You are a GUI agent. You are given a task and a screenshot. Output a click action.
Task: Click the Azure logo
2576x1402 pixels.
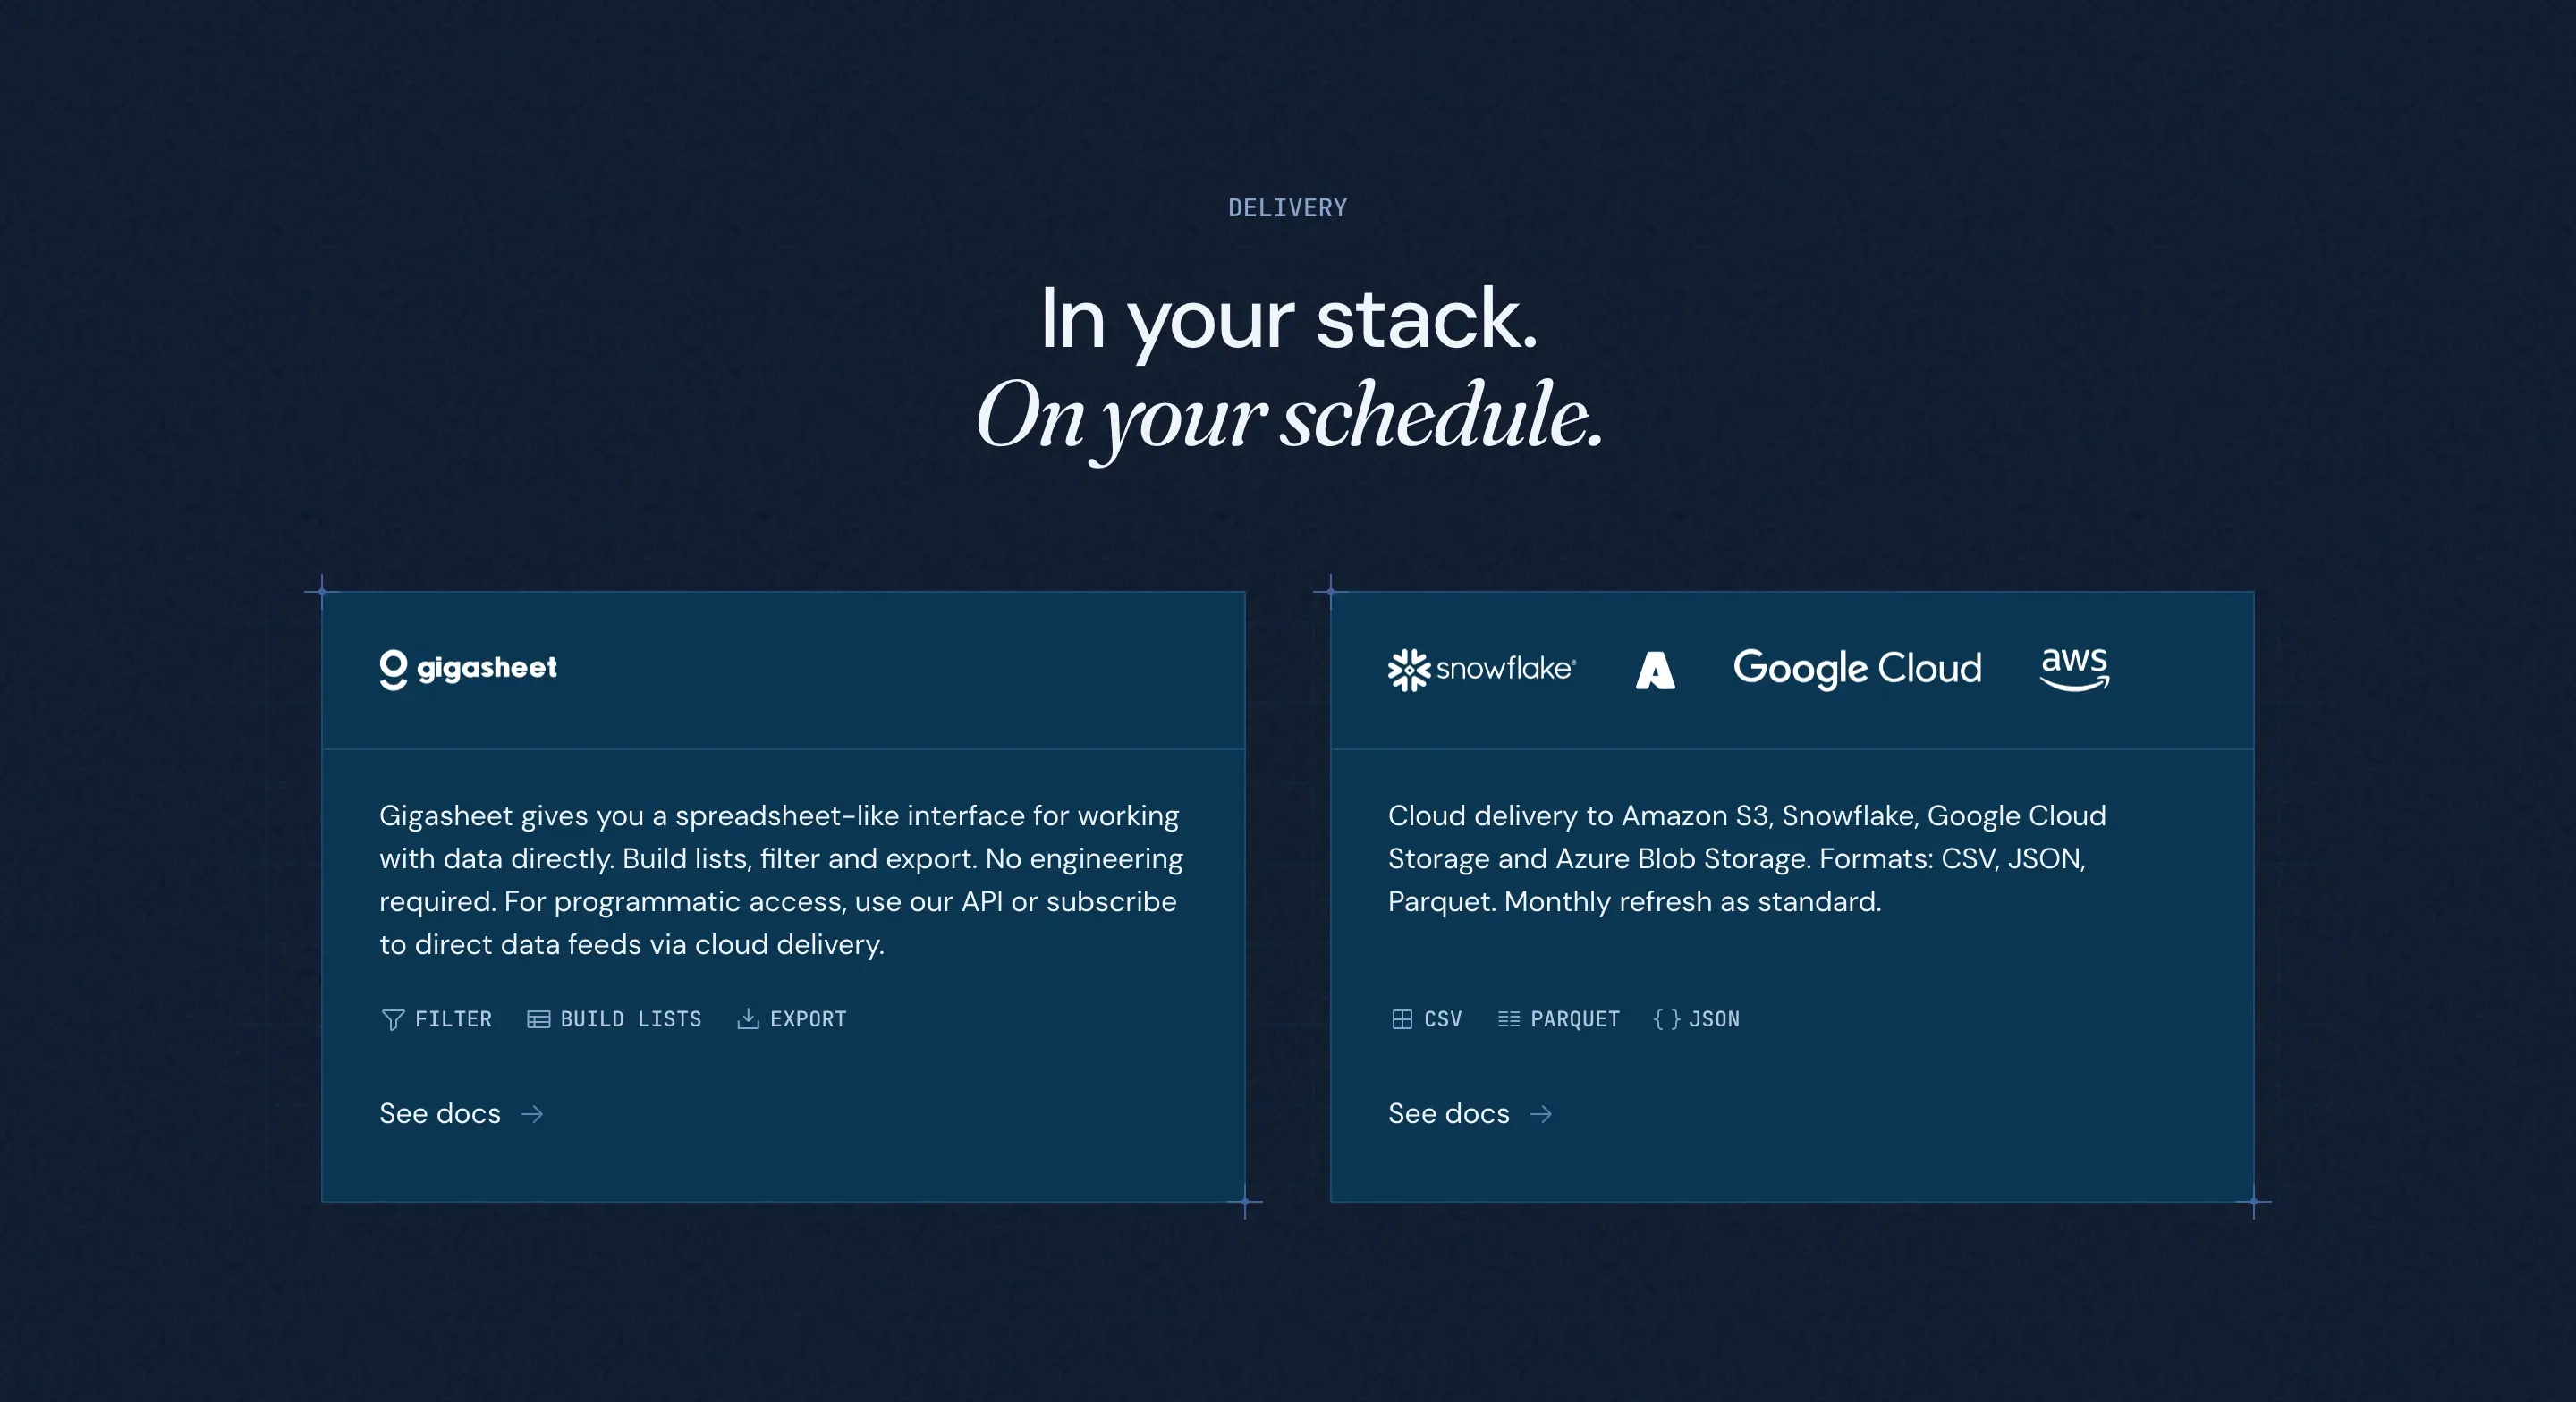tap(1654, 670)
